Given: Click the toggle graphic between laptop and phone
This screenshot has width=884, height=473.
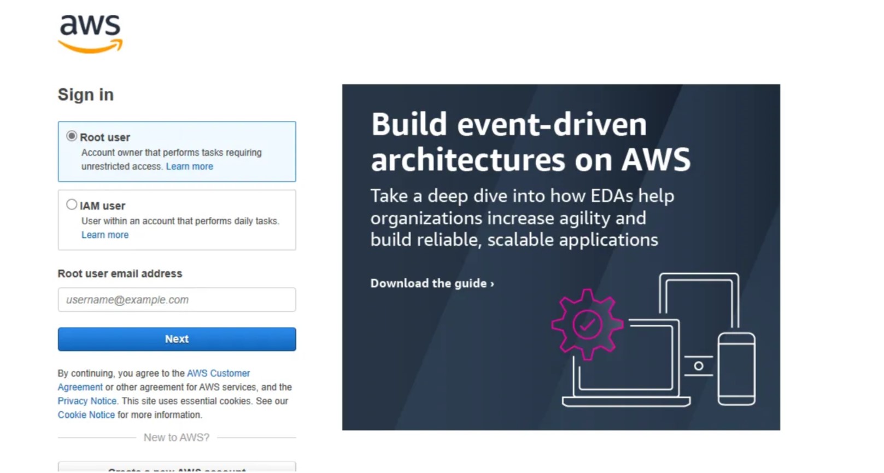Looking at the screenshot, I should tap(698, 366).
